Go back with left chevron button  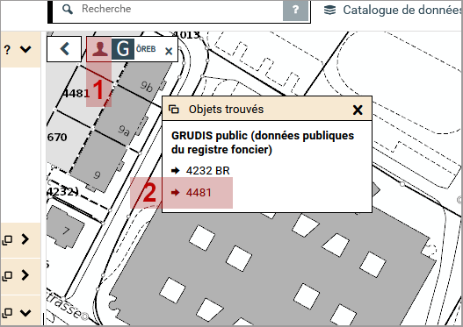pyautogui.click(x=64, y=49)
